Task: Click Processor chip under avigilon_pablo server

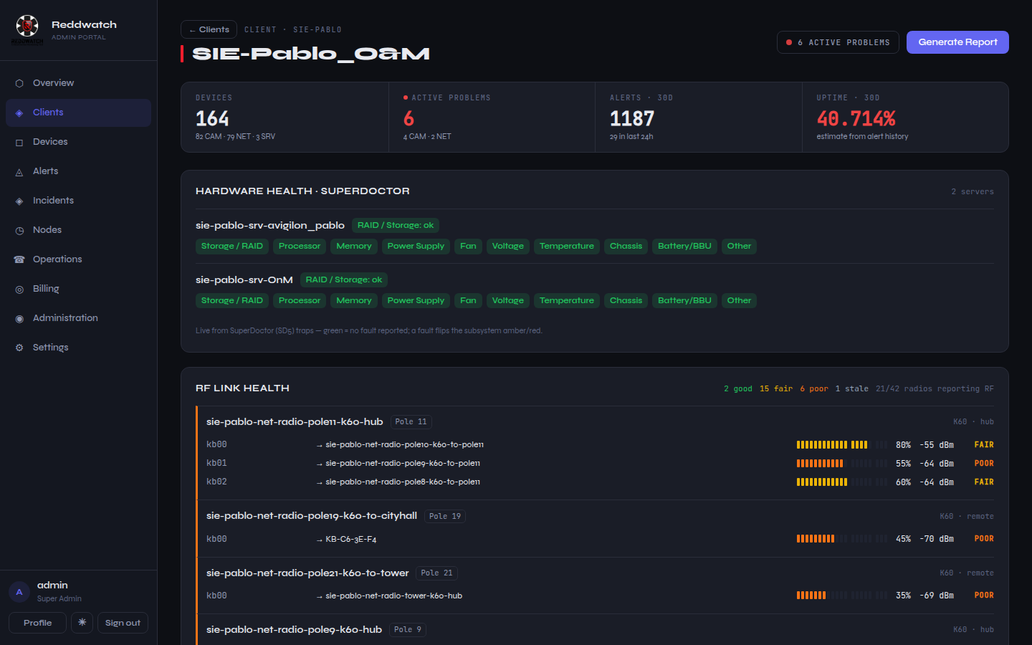Action: click(300, 246)
